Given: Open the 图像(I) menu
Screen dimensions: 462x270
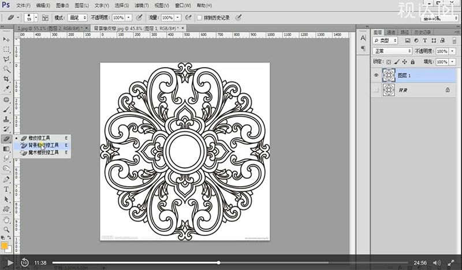Looking at the screenshot, I should [x=62, y=5].
